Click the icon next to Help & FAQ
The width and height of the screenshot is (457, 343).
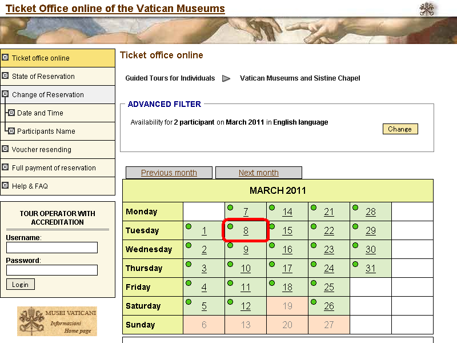(5, 185)
